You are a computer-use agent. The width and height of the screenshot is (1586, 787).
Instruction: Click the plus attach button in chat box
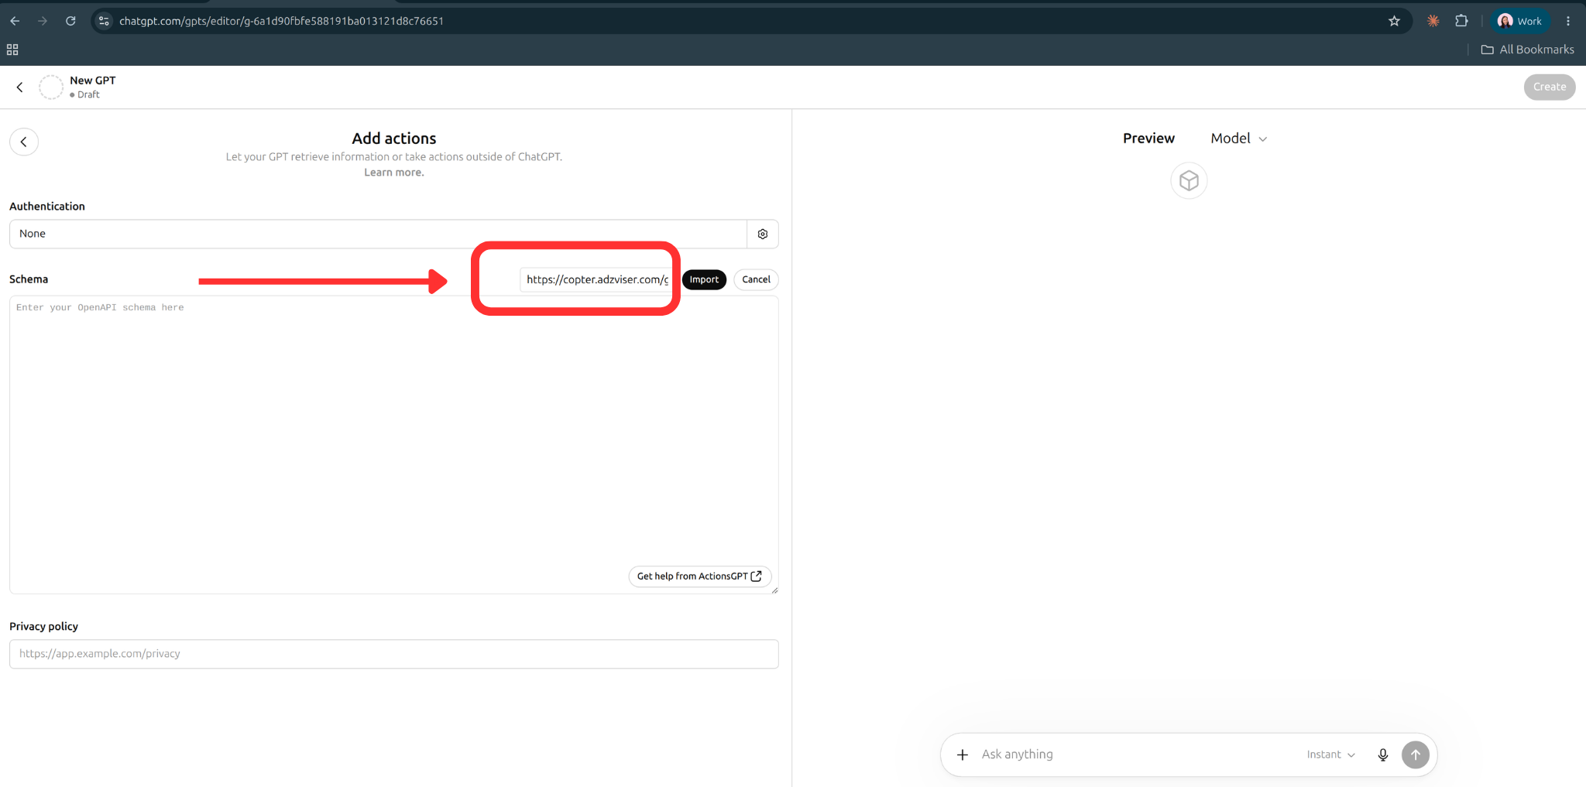click(x=962, y=754)
